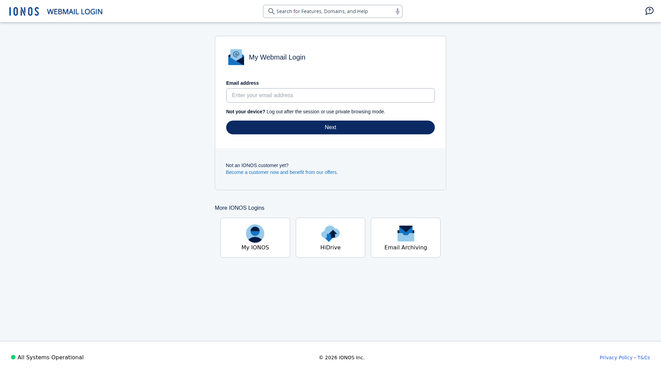661x372 pixels.
Task: Open the HiDrive login label
Action: pyautogui.click(x=330, y=248)
